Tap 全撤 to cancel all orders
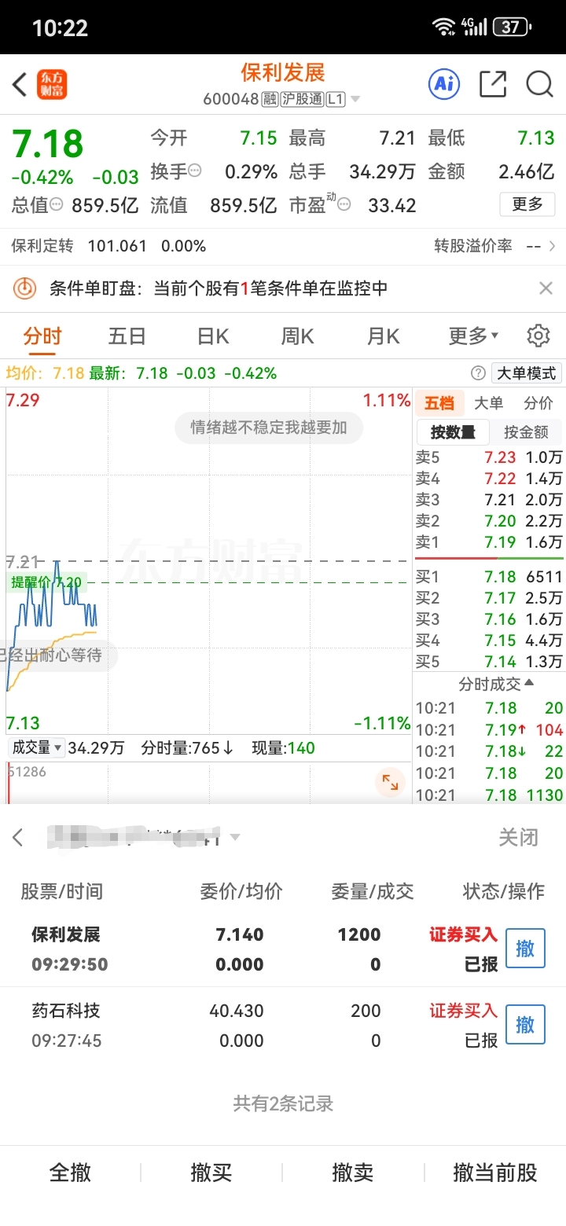 tap(71, 1173)
